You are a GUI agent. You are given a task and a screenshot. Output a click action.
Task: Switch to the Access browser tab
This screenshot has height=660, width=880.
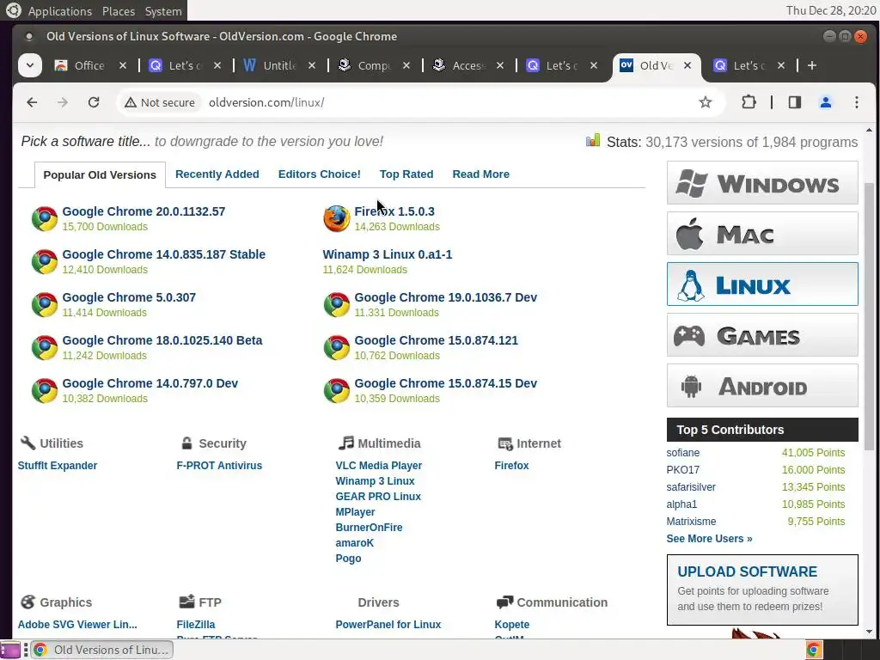click(459, 65)
